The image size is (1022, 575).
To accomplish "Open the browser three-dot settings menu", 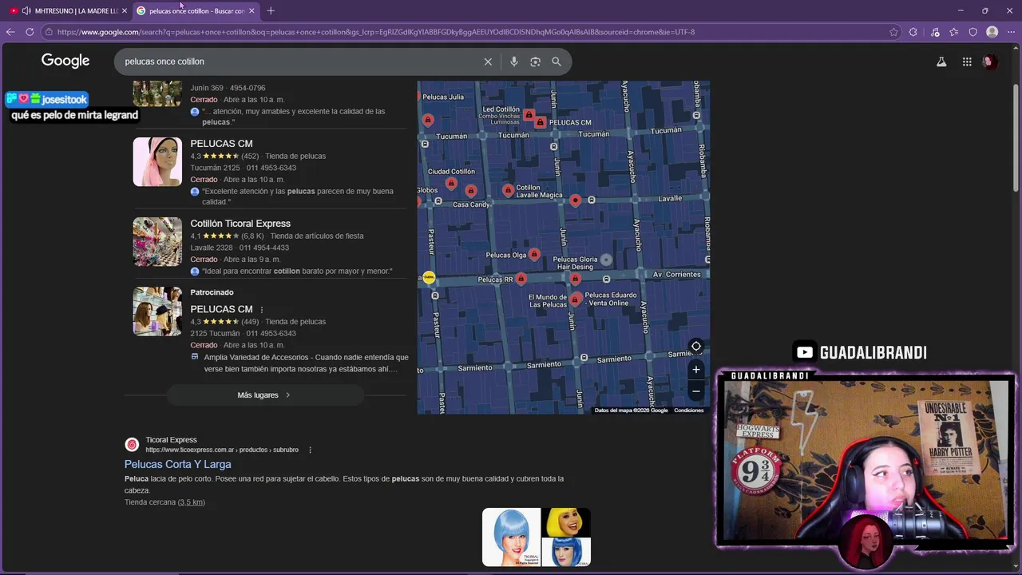I will [x=1011, y=32].
